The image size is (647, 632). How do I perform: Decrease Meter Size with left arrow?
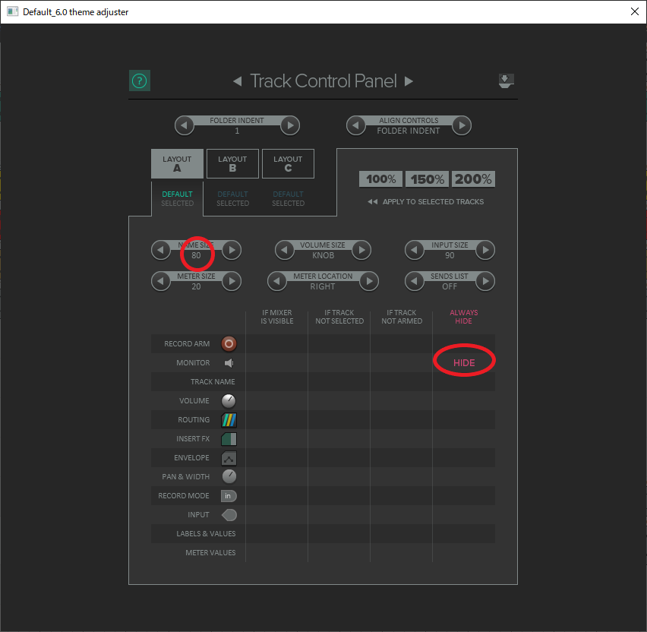coord(161,281)
